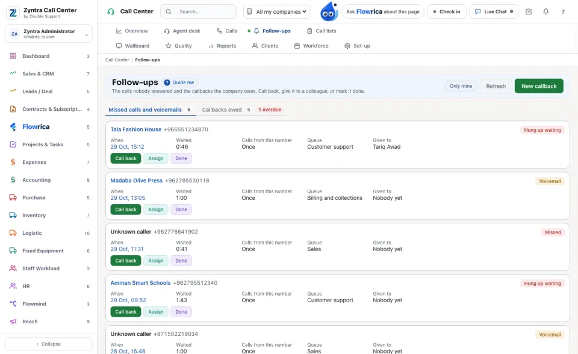Call back Tala Fashion House
The image size is (578, 354).
tap(126, 158)
